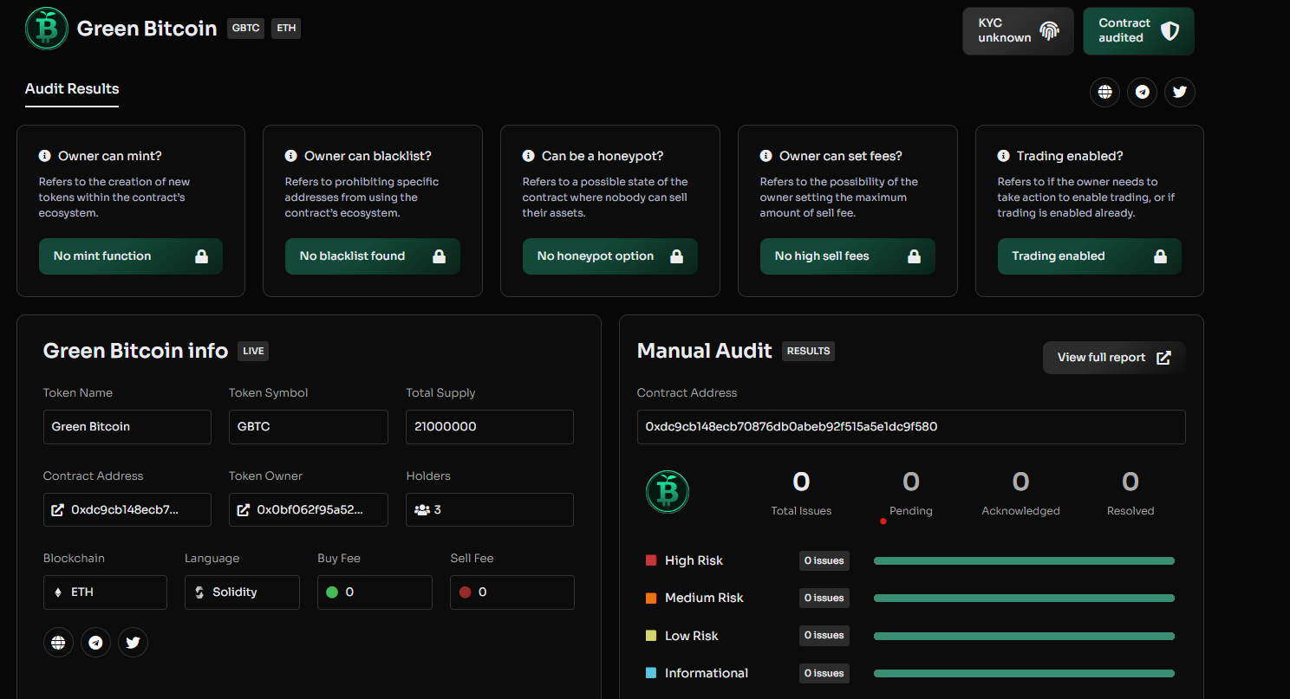Click the 0 issues tag for Informational
This screenshot has height=699, width=1290.
click(824, 673)
